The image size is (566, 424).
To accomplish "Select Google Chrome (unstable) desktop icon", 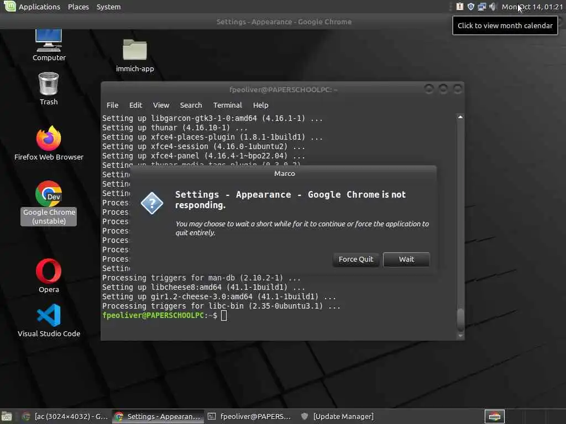I will (x=49, y=203).
